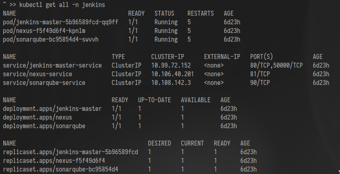Select deployment.apps/jenkins-master name
The height and width of the screenshot is (174, 340).
pos(52,109)
